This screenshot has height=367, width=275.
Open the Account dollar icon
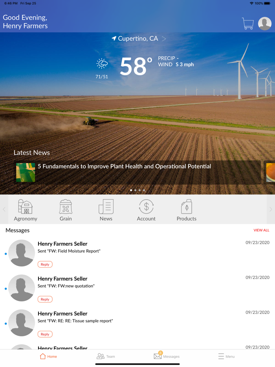(146, 207)
